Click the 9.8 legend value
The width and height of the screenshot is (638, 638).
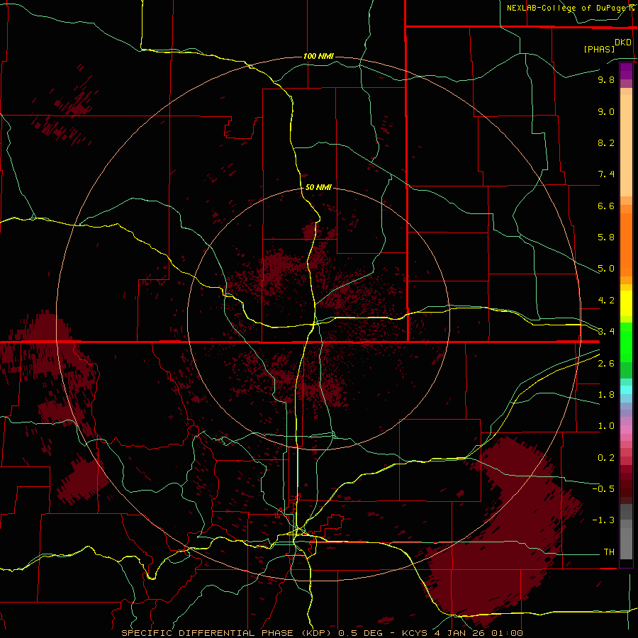click(x=606, y=79)
